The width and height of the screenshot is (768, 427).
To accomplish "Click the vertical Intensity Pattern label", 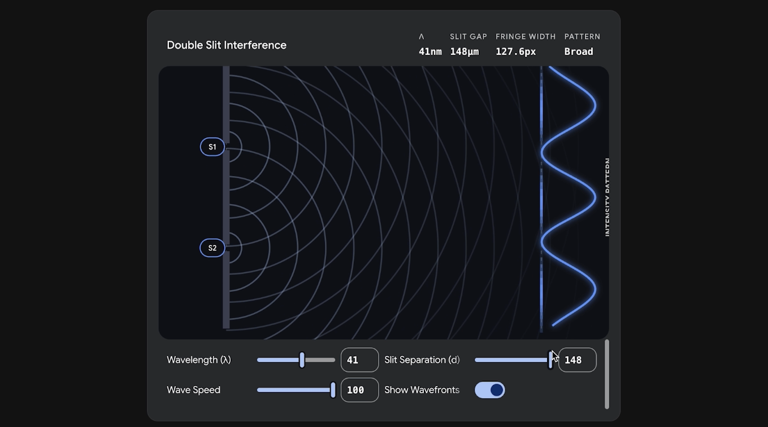I will [608, 197].
